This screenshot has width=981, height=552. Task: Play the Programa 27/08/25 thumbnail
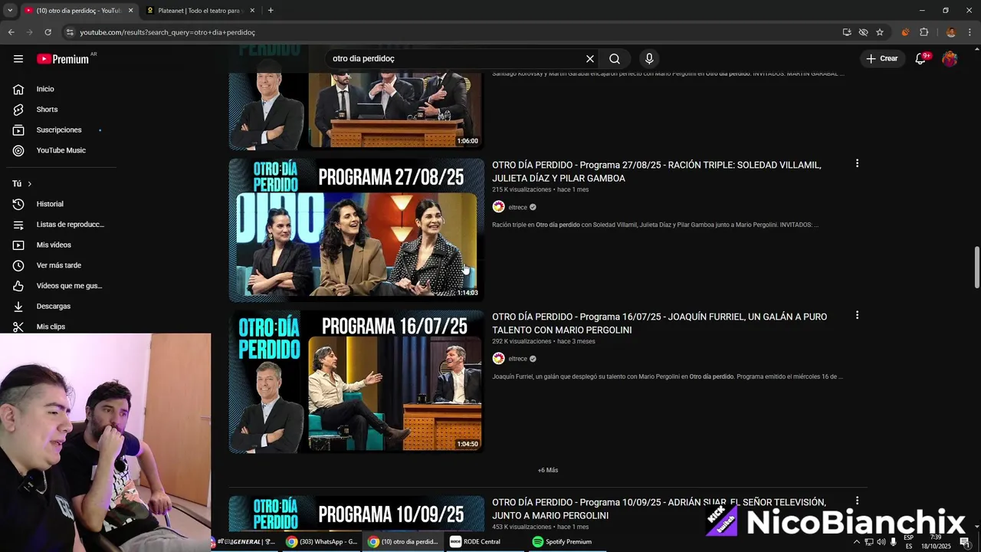pyautogui.click(x=356, y=230)
